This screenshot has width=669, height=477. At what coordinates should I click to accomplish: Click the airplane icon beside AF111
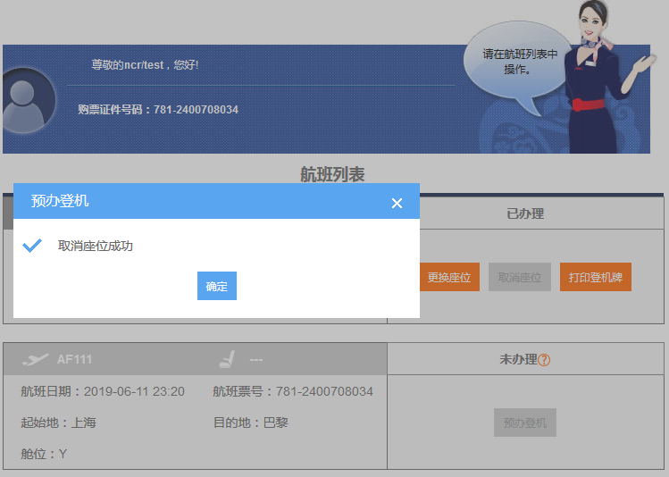tap(35, 359)
